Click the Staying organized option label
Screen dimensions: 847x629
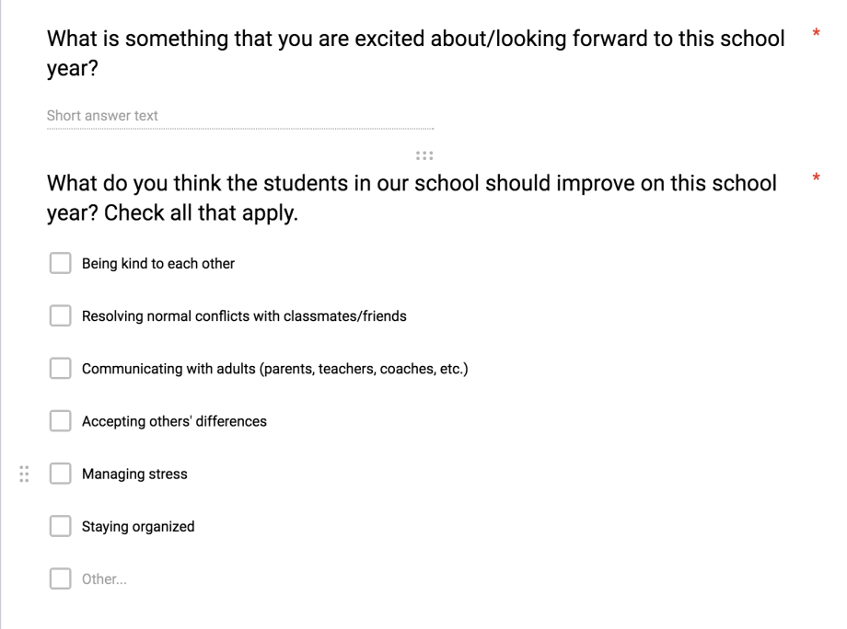(137, 526)
